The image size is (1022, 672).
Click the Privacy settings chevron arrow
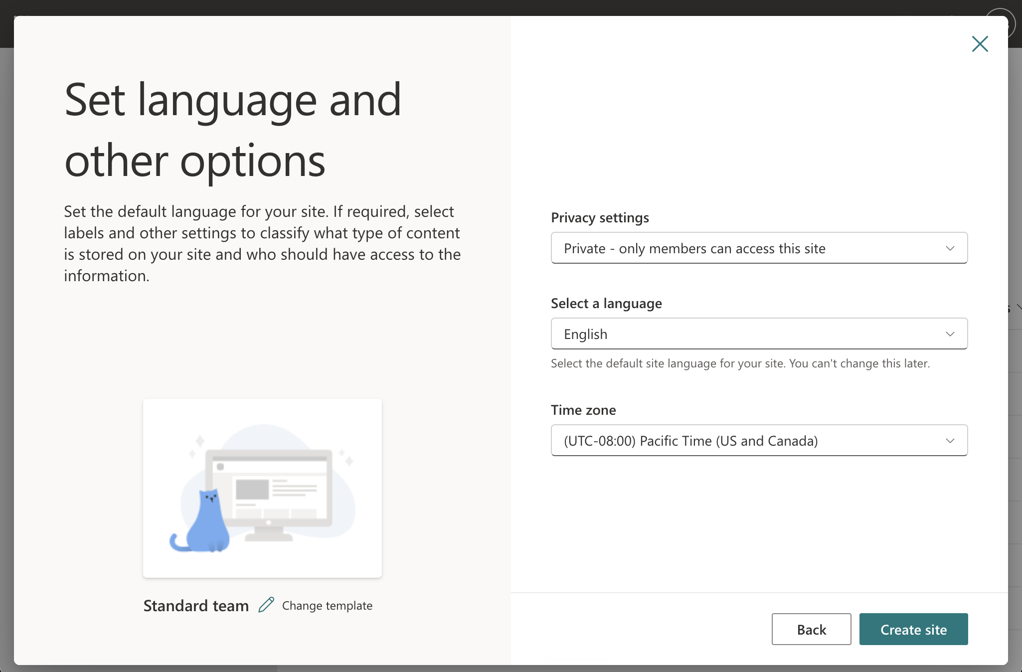coord(950,248)
